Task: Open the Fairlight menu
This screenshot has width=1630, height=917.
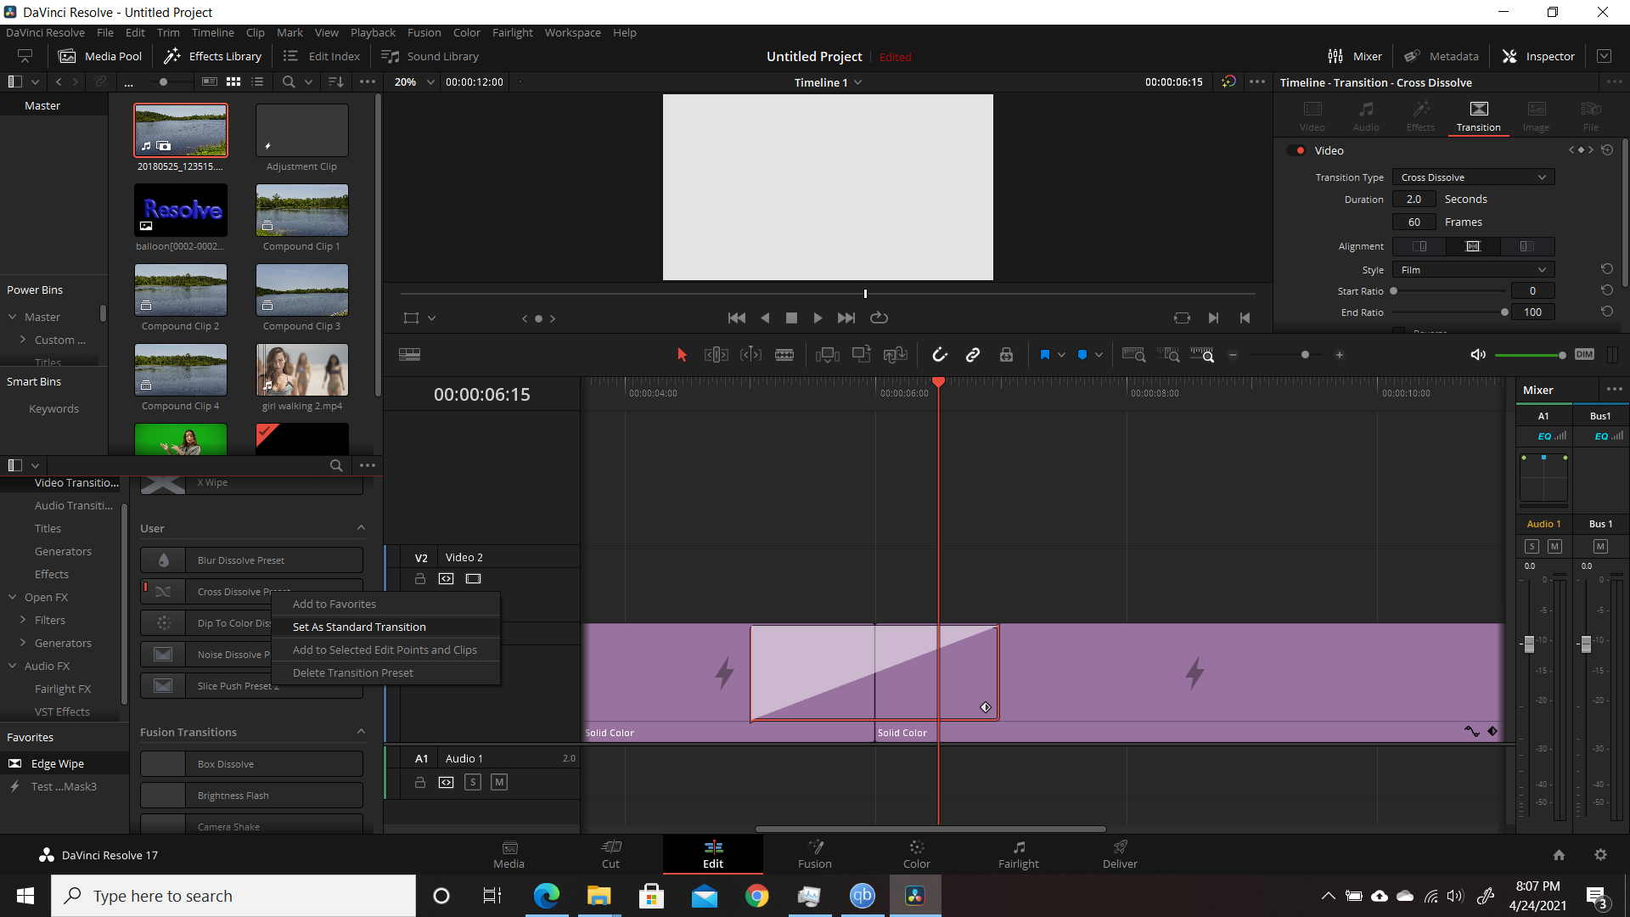Action: pos(512,32)
